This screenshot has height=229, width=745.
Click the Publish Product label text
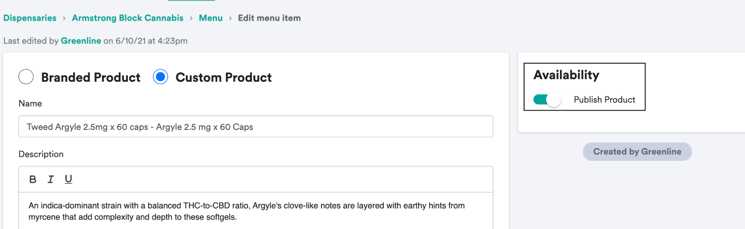coord(604,100)
